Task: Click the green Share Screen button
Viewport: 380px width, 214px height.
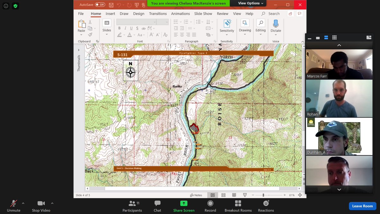Action: [184, 206]
